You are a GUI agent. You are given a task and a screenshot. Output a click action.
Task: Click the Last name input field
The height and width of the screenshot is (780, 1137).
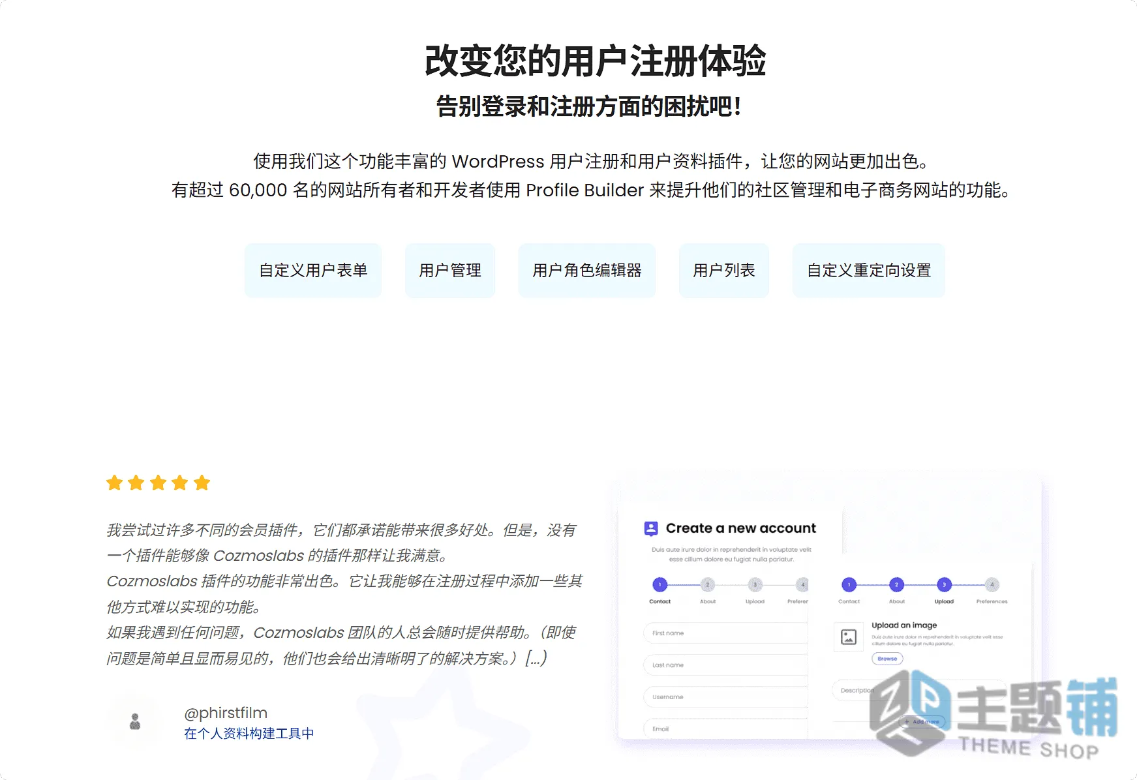point(725,665)
